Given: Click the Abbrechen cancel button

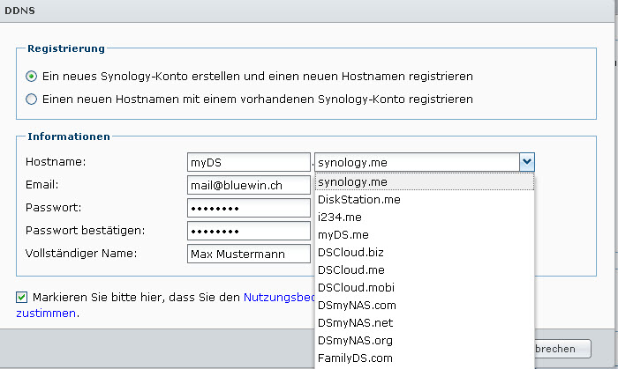Looking at the screenshot, I should tap(562, 349).
